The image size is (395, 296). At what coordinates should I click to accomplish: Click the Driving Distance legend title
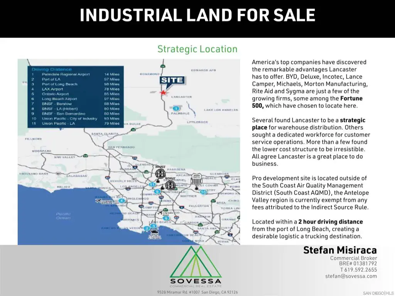[52, 69]
